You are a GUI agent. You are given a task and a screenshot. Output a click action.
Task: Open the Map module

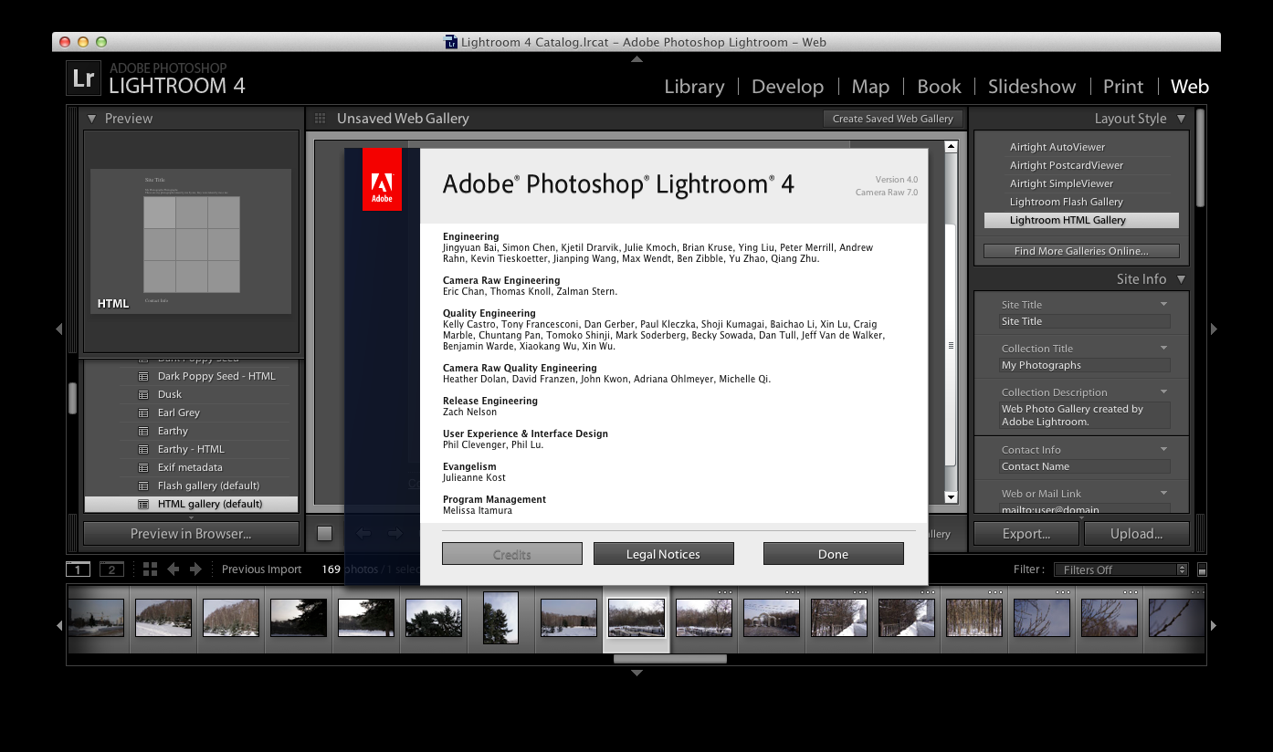point(870,87)
